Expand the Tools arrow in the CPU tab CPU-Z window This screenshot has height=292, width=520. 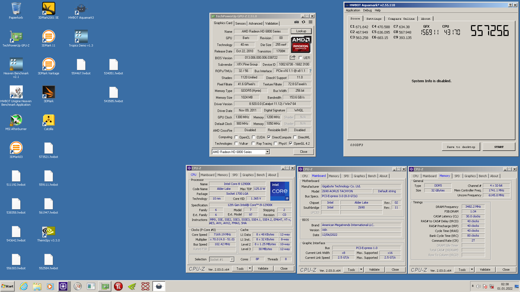(x=250, y=268)
